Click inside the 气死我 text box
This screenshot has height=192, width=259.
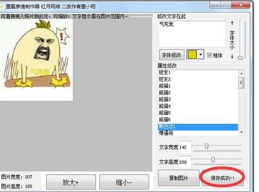tap(192, 34)
